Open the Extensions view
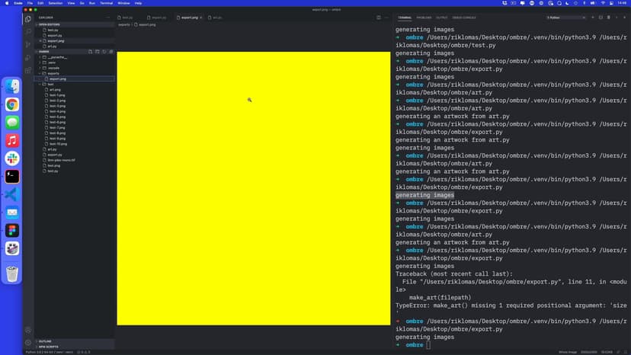631x355 pixels. click(x=28, y=70)
